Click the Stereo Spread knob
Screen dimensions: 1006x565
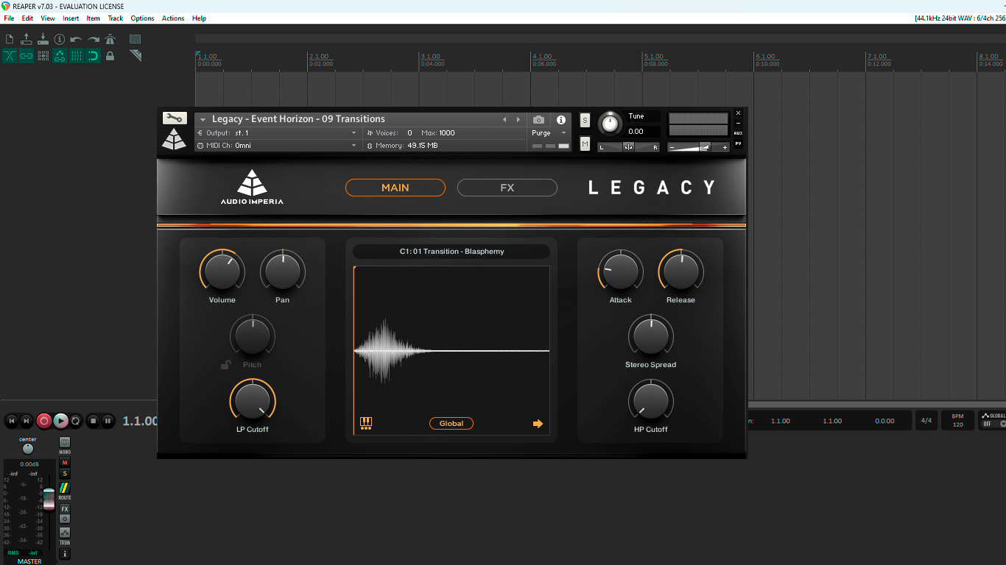click(651, 336)
